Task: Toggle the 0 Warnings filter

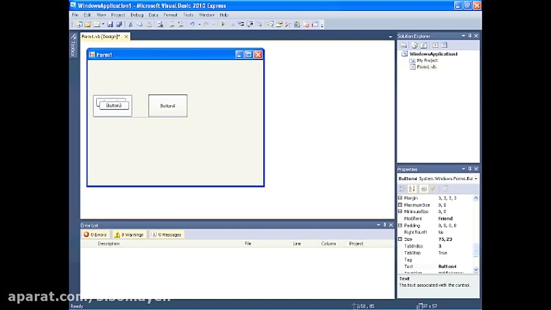Action: pos(129,235)
